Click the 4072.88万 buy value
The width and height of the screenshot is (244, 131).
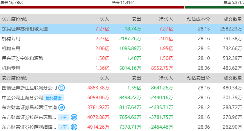tap(98, 117)
